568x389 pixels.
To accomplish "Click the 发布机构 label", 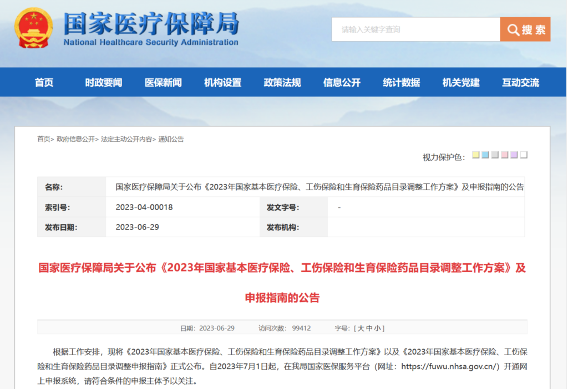I will click(283, 227).
